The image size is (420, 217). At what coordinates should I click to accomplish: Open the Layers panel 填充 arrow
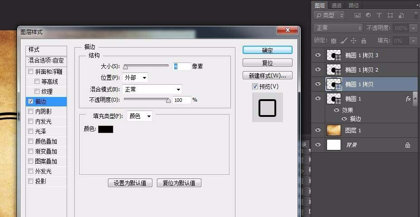tap(414, 41)
